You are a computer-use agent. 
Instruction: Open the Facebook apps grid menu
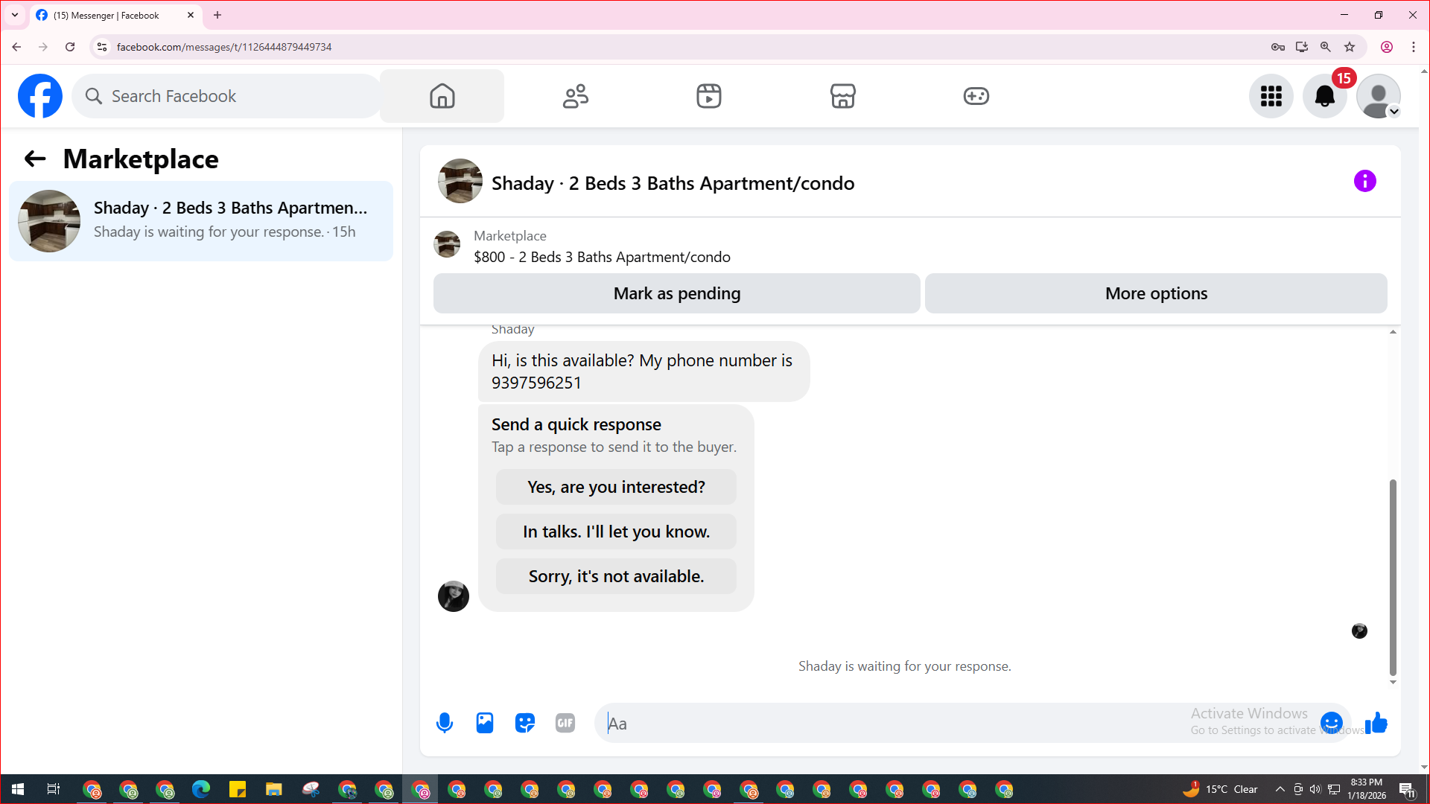(x=1271, y=96)
